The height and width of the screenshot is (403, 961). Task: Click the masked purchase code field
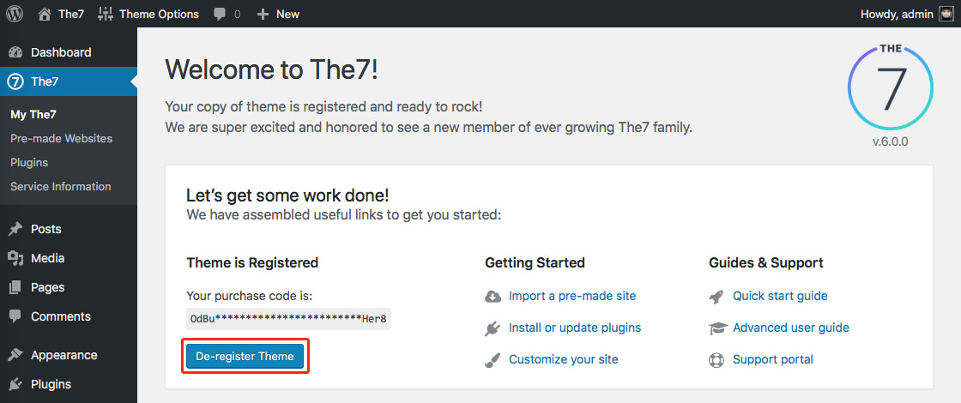288,319
